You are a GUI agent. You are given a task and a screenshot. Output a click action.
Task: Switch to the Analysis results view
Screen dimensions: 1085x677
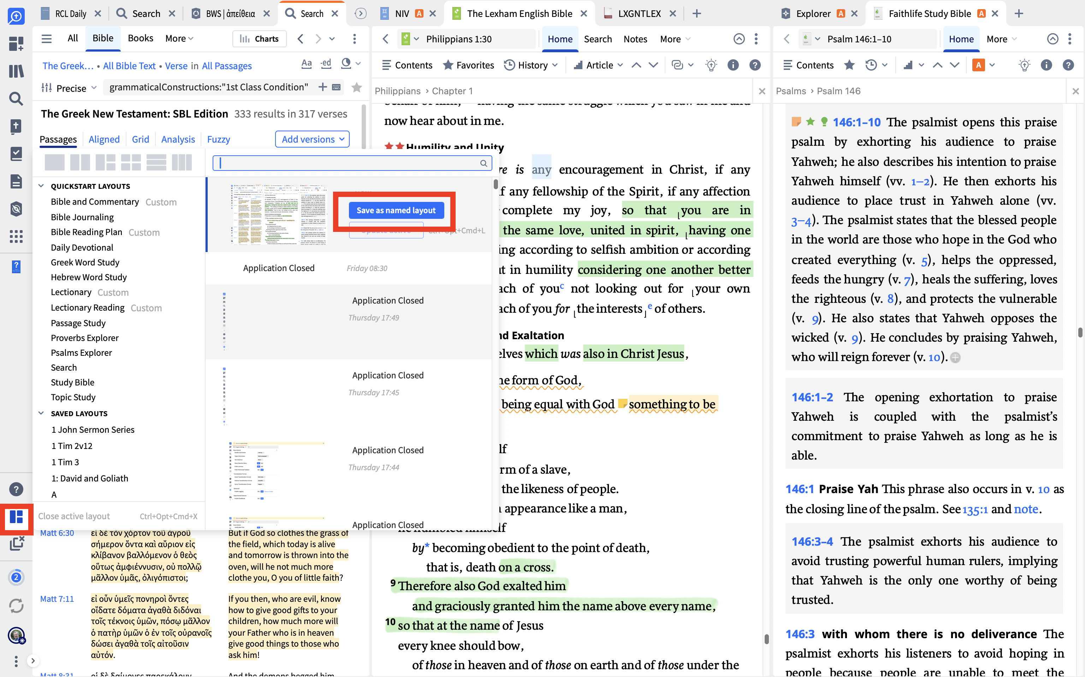pos(178,139)
